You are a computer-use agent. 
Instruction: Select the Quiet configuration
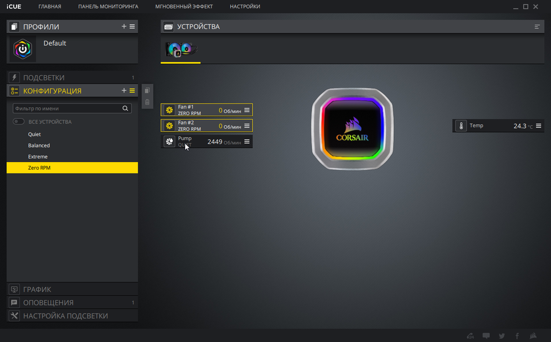pos(72,134)
